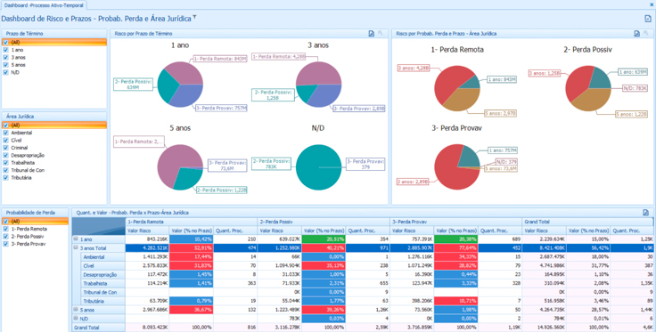The image size is (656, 332).
Task: Uncheck the Tributária filter checkbox
Action: (x=6, y=178)
